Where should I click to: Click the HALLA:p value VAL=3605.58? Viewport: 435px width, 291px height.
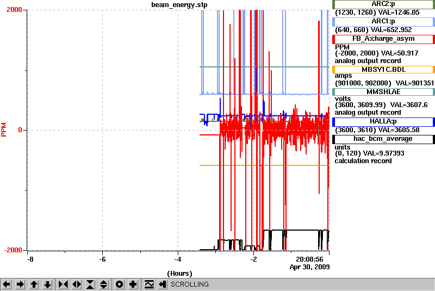click(x=399, y=130)
